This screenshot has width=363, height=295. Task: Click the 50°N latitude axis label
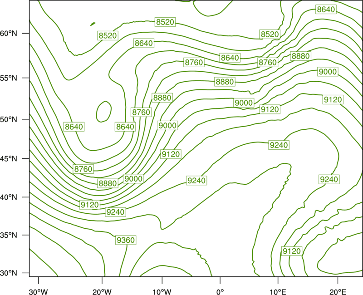click(x=9, y=119)
